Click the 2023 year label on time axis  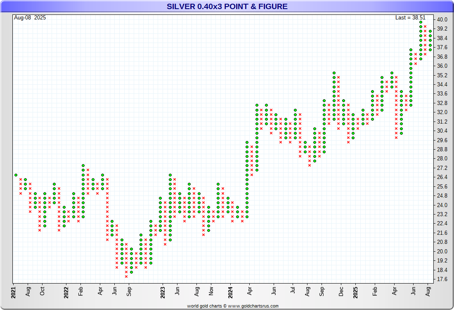tap(163, 292)
